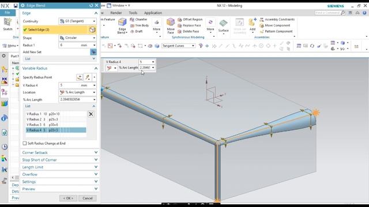Select the Chamfer tool
Viewport: 369px width, 207px height.
click(138, 20)
